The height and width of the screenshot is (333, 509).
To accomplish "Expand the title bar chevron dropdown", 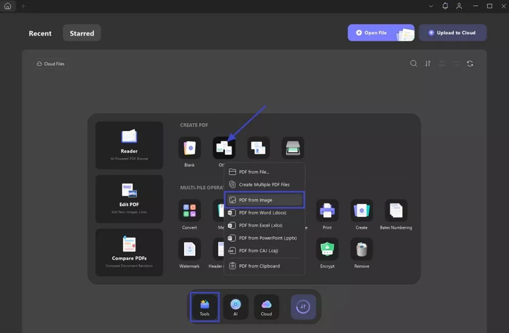I will point(431,6).
